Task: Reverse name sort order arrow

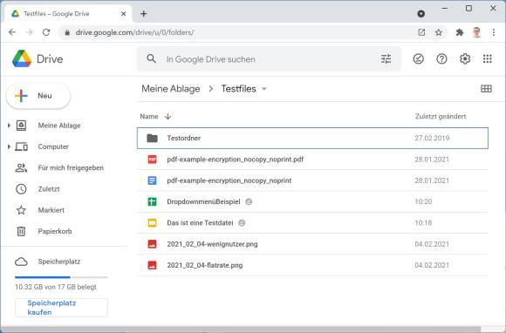Action: 168,116
